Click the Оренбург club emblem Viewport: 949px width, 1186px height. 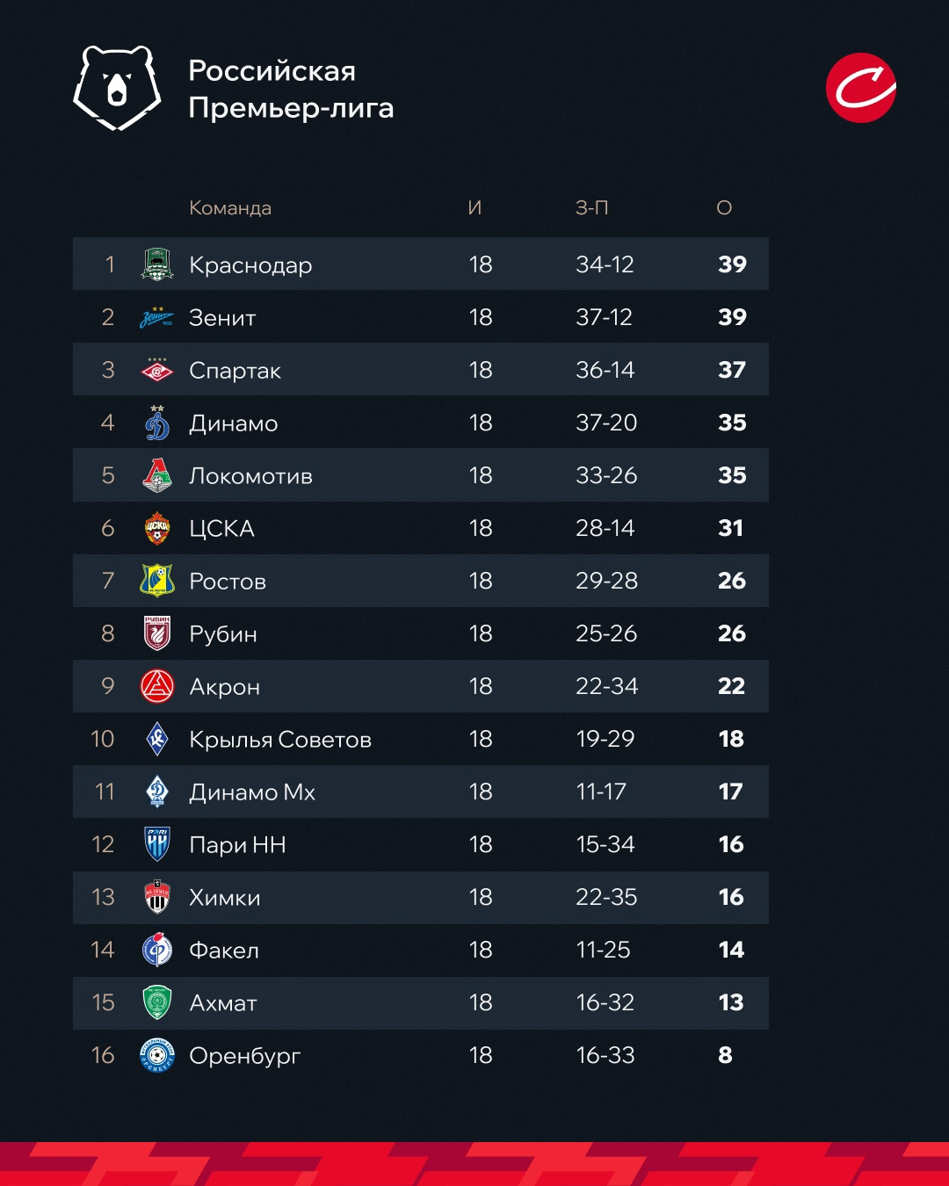click(x=157, y=1055)
